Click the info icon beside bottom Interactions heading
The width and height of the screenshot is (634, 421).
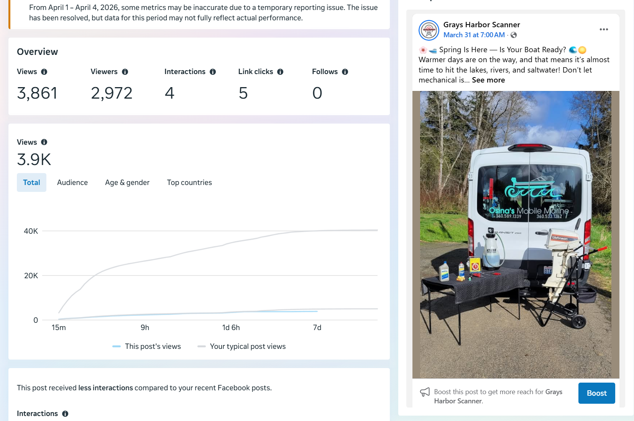65,414
